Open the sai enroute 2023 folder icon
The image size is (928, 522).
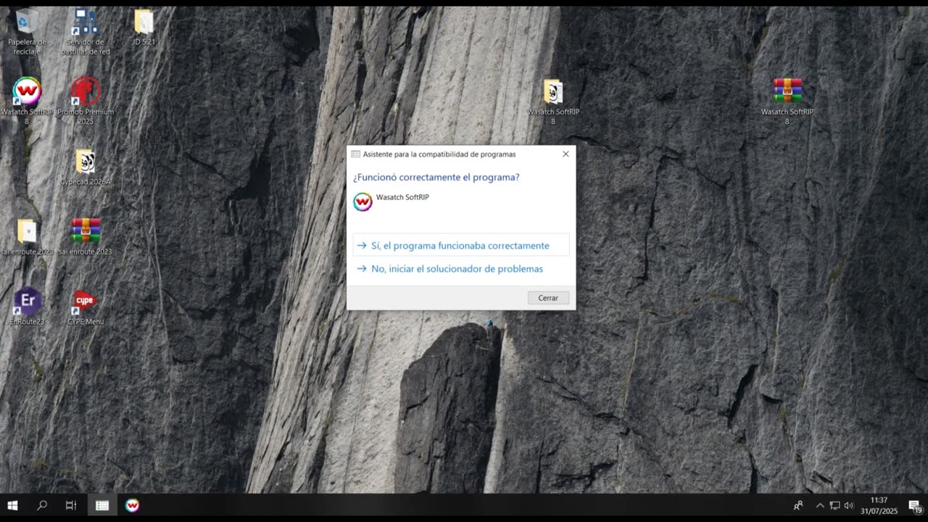point(27,236)
